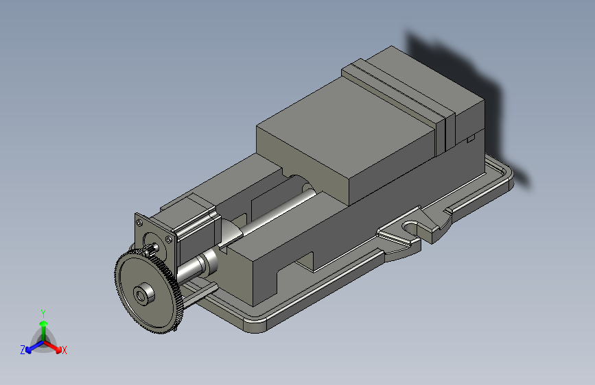595x385 pixels.
Task: Select the center hub of the large gear
Action: coord(143,293)
